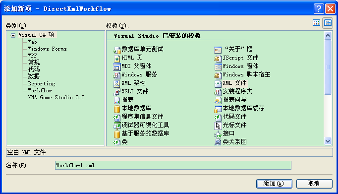Open the WPF category

[x=32, y=56]
